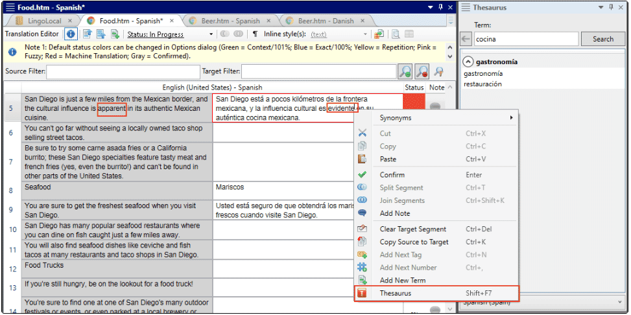Switch to the LingoLocal tab
Image resolution: width=631 pixels, height=315 pixels.
click(x=44, y=21)
